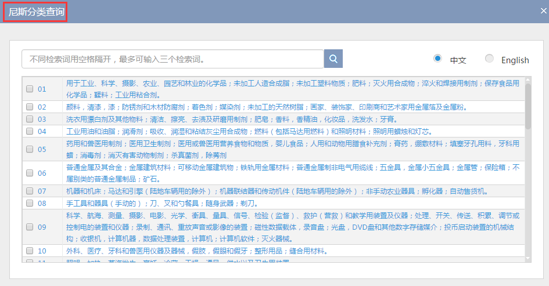Open class 01 number link
Viewport: 549px width, 286px height.
pyautogui.click(x=42, y=89)
